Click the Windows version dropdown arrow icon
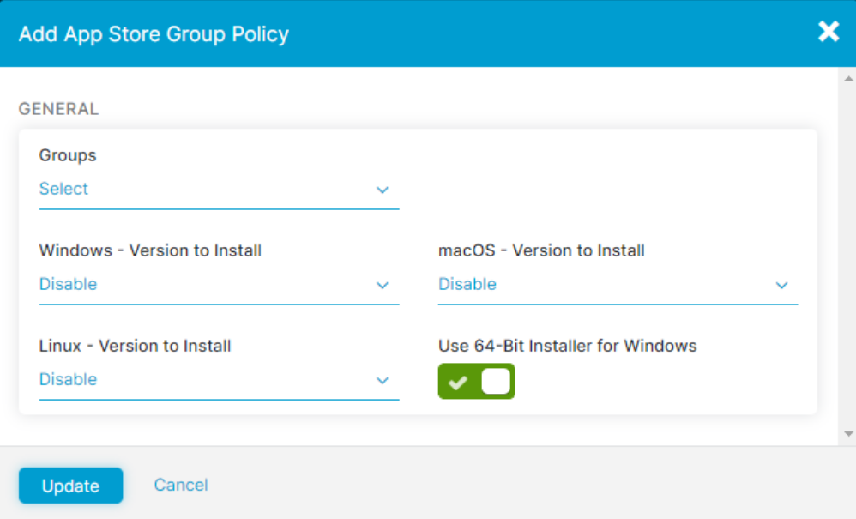Viewport: 856px width, 519px height. (383, 285)
